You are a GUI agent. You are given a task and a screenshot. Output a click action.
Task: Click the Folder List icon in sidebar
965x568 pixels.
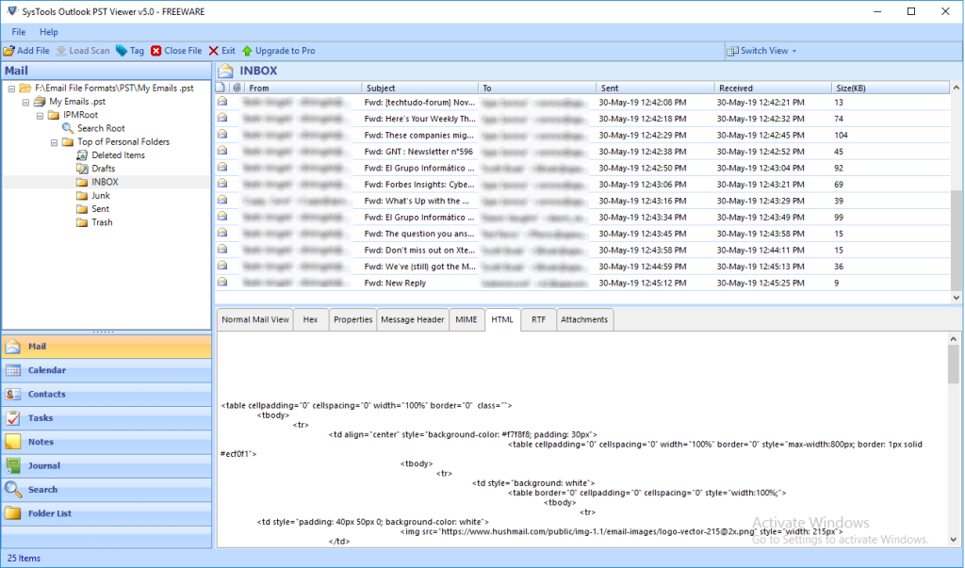click(13, 513)
